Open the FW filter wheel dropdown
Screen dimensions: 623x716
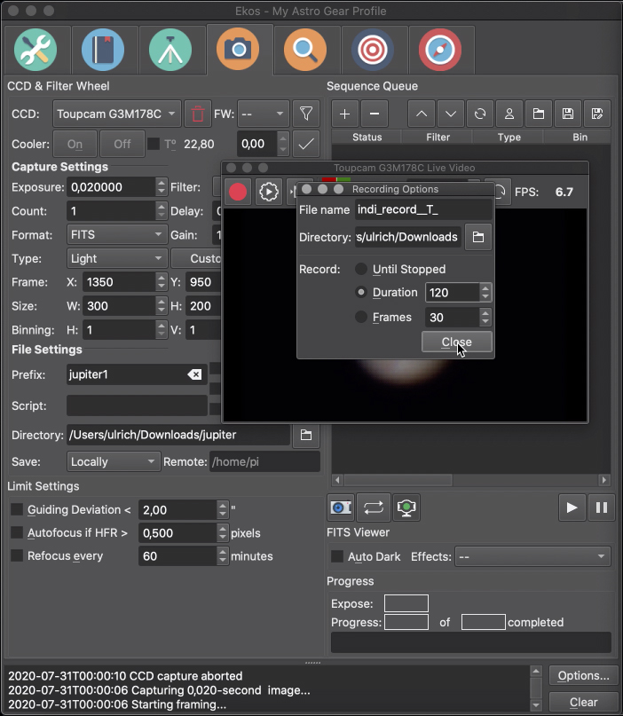tap(263, 114)
